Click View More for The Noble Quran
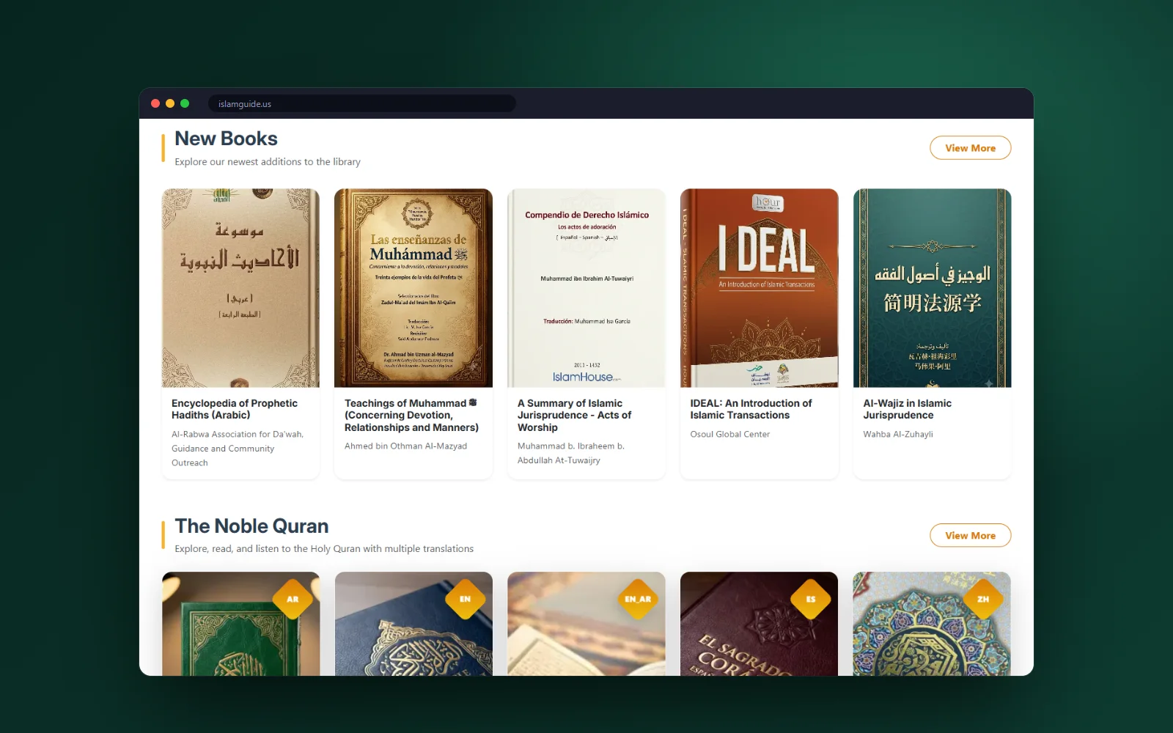Screen dimensions: 1173x733 [970, 536]
